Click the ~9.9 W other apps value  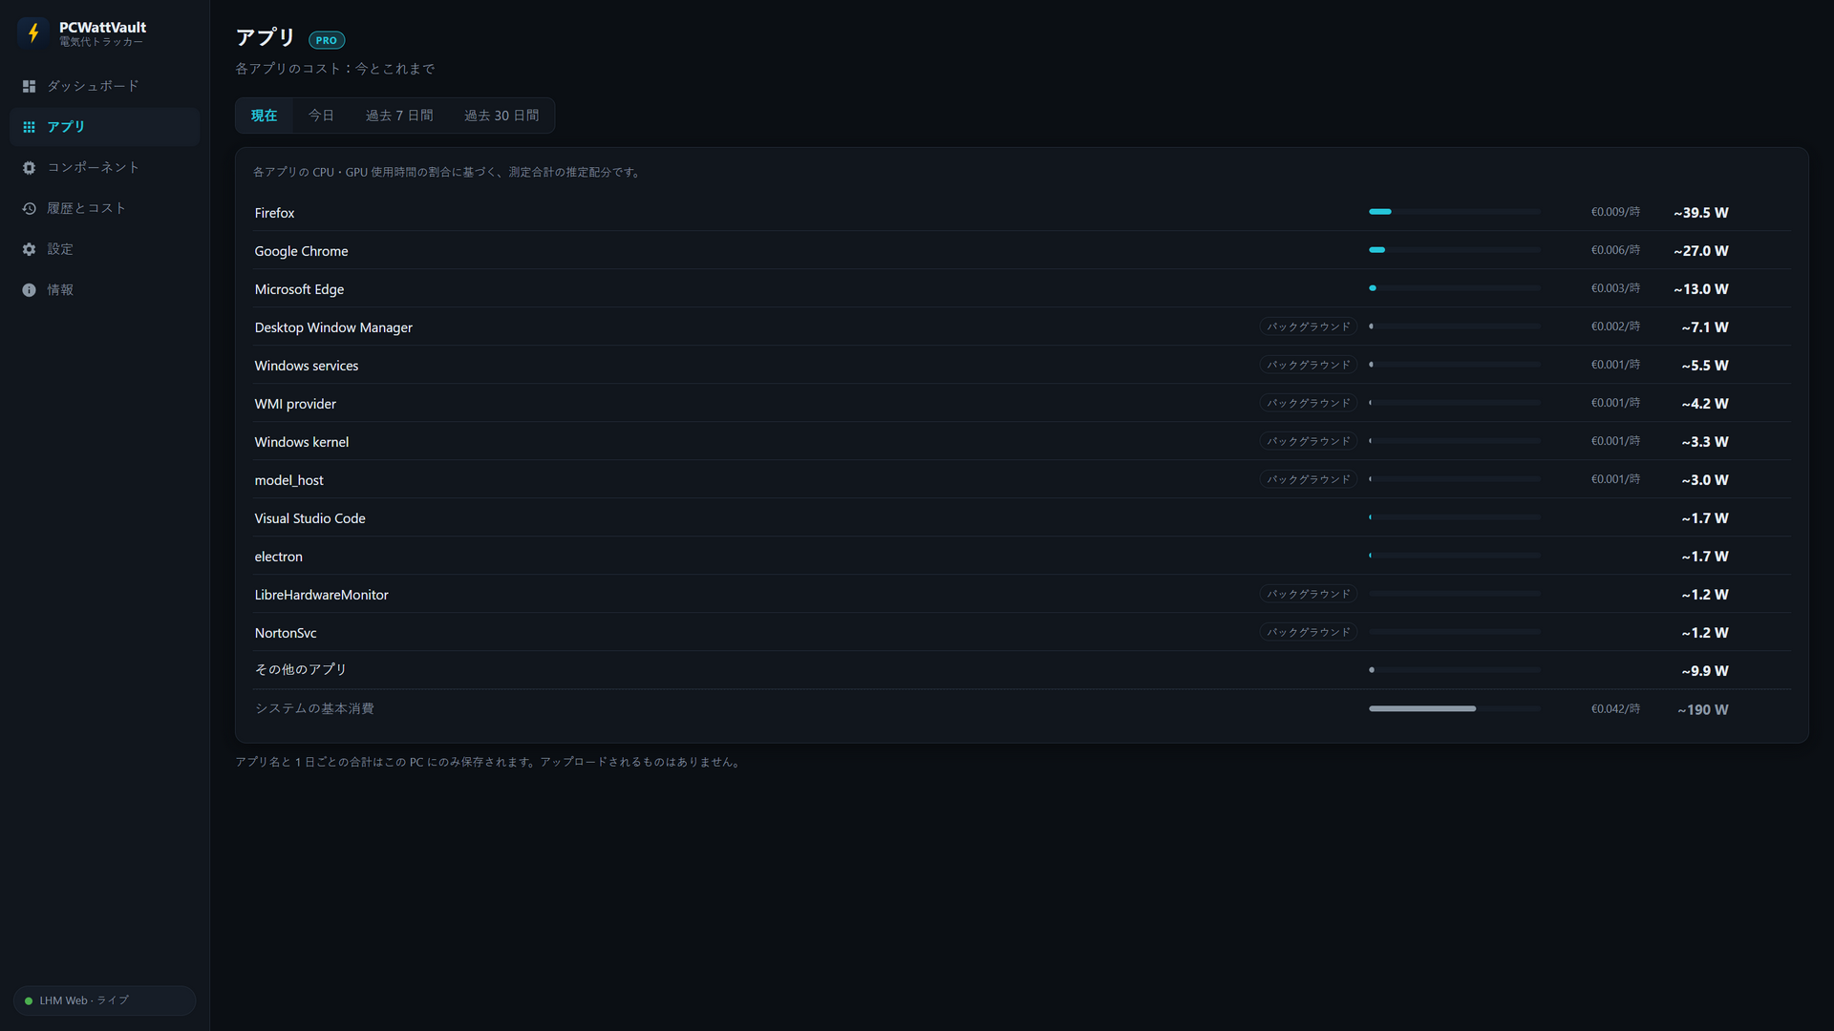(1705, 671)
